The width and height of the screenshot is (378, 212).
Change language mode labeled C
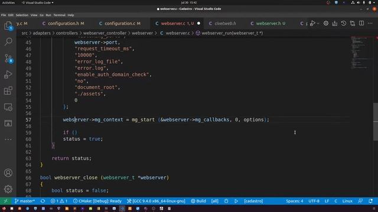pos(335,201)
